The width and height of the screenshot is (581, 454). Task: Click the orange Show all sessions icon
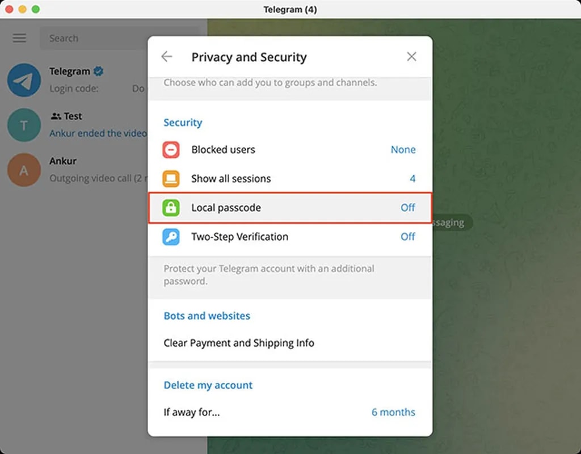tap(171, 179)
